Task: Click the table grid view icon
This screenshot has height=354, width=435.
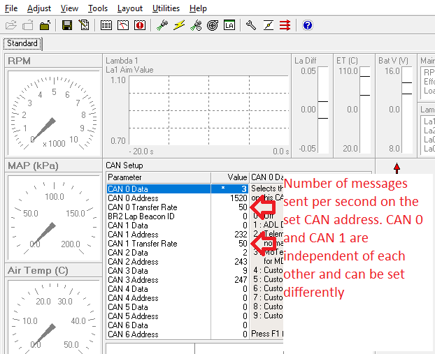Action: 106,26
